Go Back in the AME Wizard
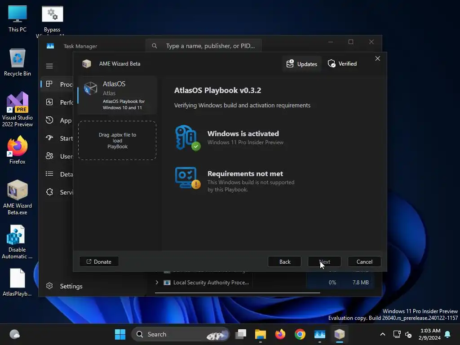Image resolution: width=460 pixels, height=345 pixels. (x=284, y=261)
